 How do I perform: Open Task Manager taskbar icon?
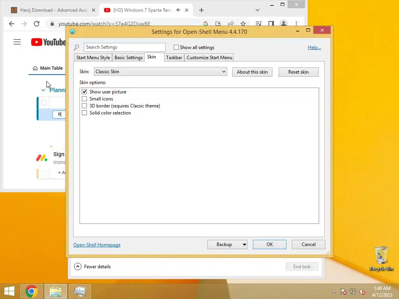80,291
